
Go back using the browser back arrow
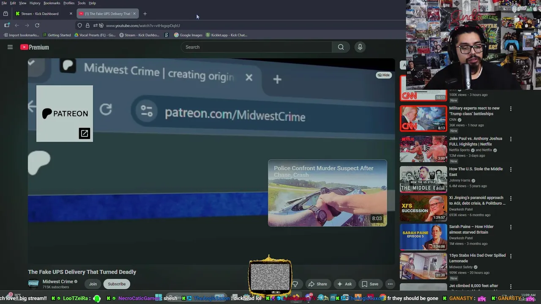point(17,25)
